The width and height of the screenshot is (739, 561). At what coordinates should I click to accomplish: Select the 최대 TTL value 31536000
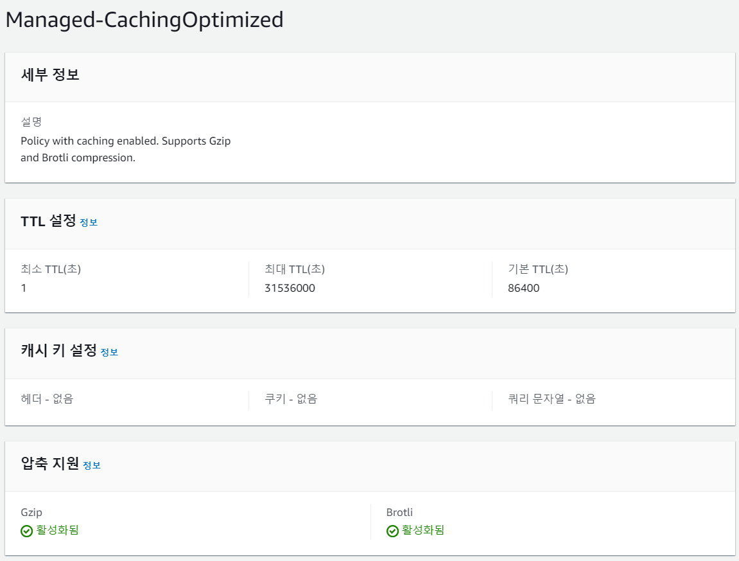[x=290, y=288]
